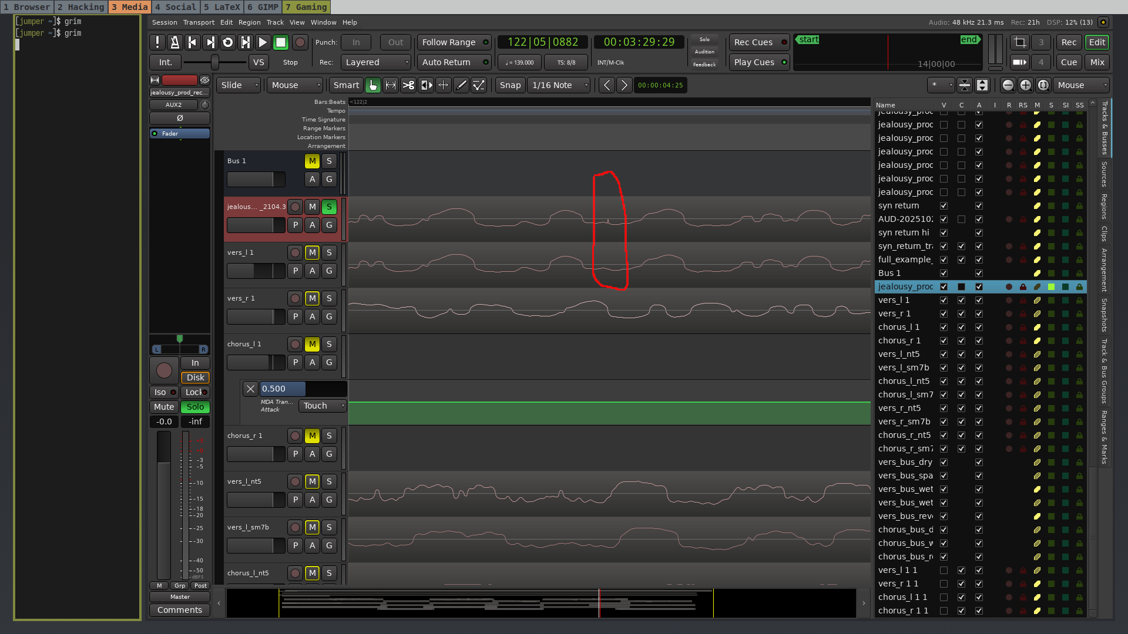
Task: Toggle visibility checkbox for Bus 1
Action: [944, 273]
